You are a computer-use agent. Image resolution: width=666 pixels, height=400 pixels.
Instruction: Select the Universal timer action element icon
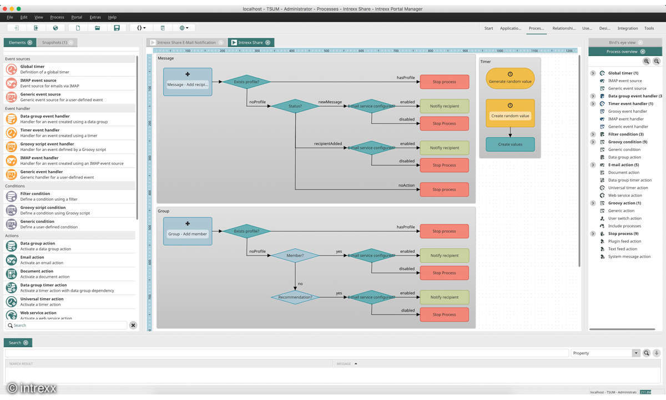[x=11, y=301]
